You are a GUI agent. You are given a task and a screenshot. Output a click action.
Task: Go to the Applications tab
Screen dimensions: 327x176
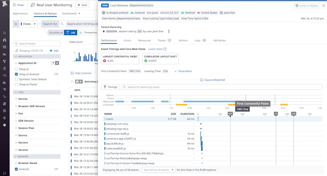(x=20, y=13)
